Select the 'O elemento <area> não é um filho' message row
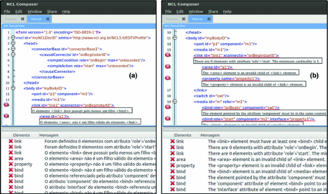This screenshot has width=328, height=194. (96, 159)
